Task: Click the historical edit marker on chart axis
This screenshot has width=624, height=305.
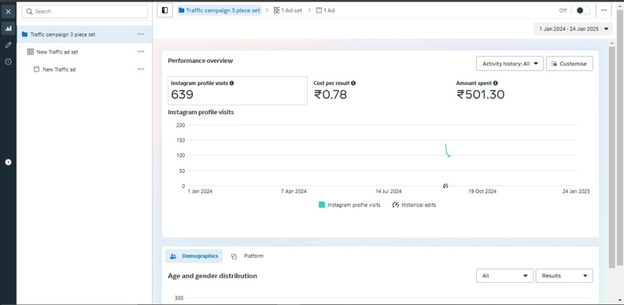Action: pos(445,186)
